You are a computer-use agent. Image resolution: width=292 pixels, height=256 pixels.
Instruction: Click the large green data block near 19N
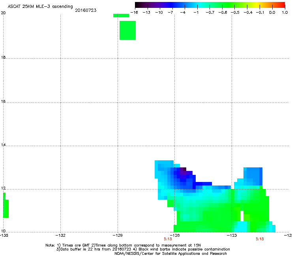click(x=127, y=30)
